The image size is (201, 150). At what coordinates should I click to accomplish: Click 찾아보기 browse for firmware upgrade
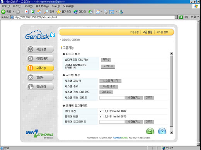tap(134, 122)
